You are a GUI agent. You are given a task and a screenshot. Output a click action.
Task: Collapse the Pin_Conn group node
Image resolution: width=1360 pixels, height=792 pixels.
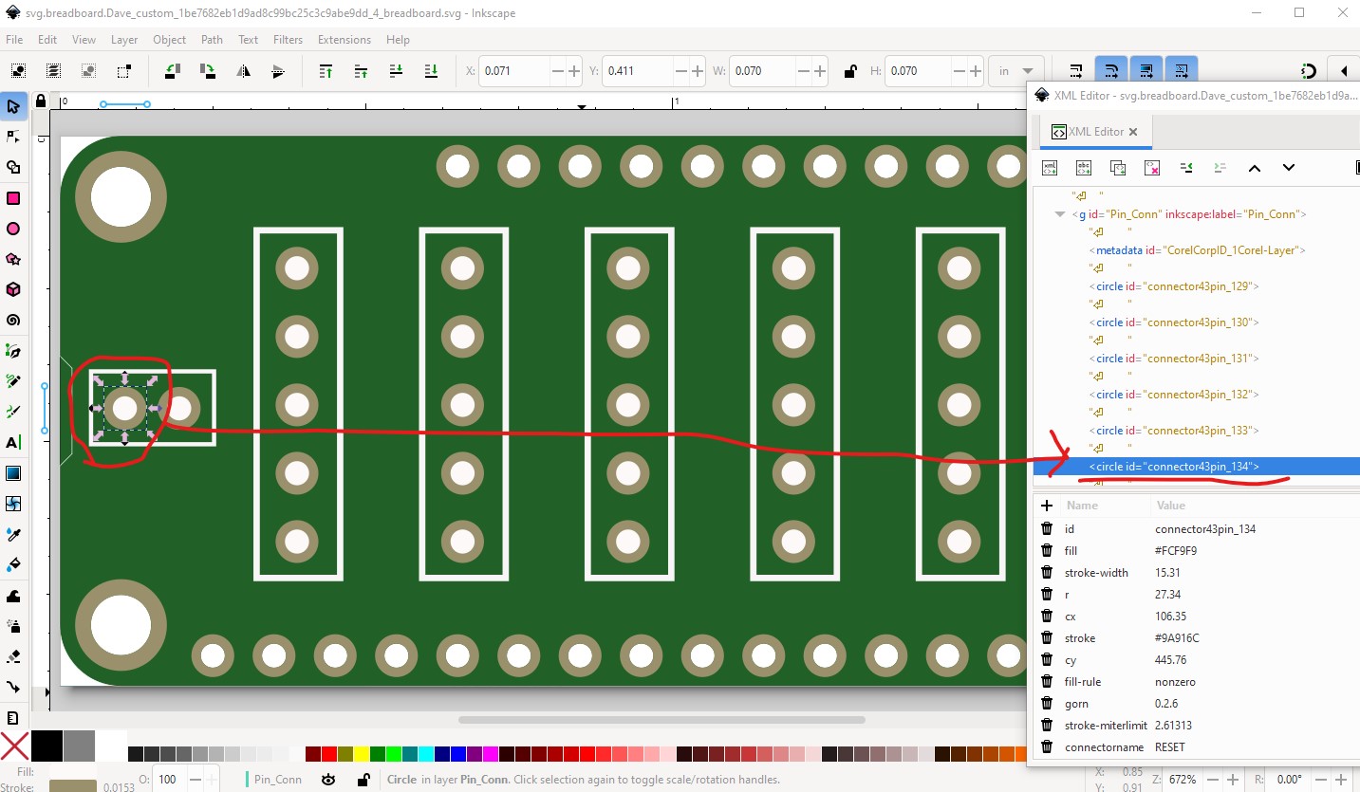(1060, 214)
